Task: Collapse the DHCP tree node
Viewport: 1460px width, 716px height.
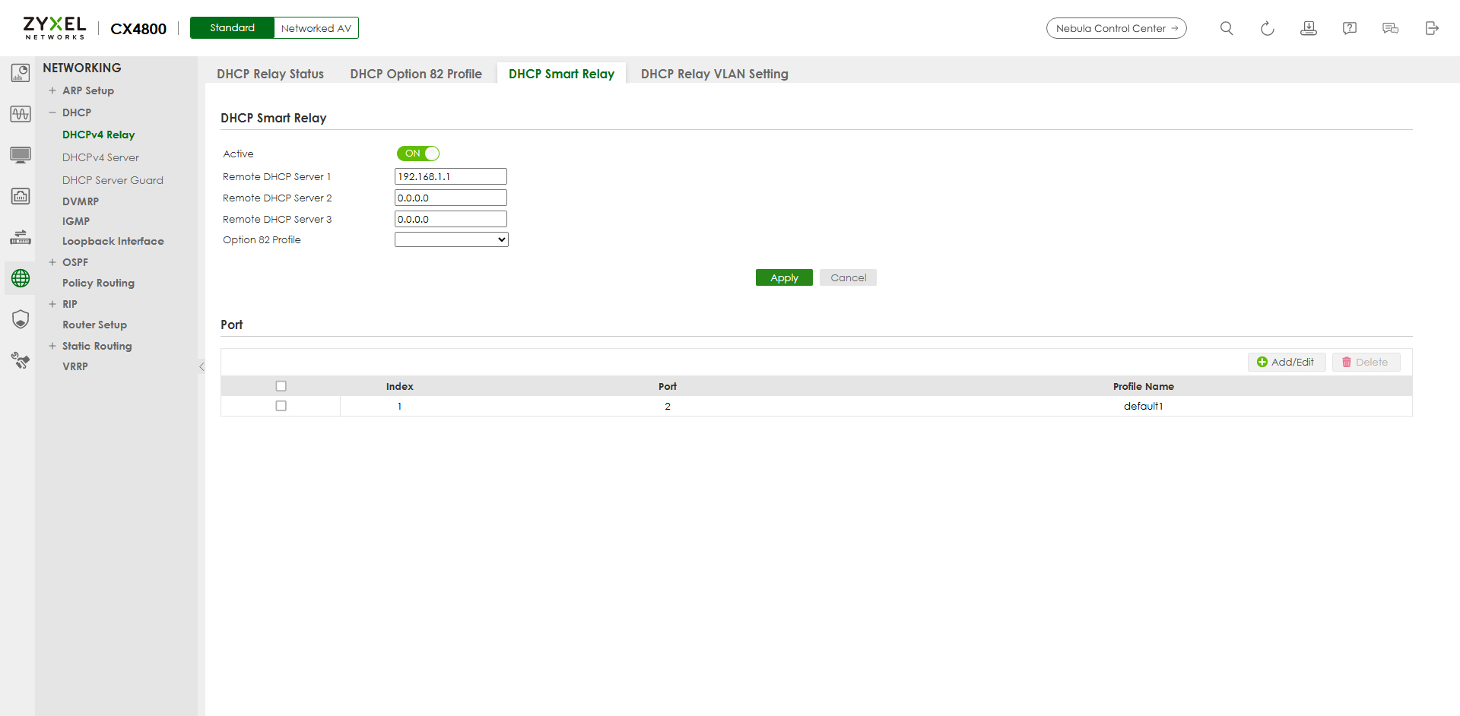Action: coord(52,112)
